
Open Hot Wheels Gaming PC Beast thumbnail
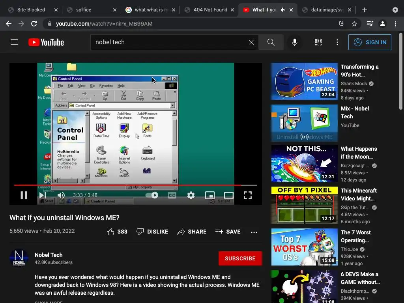pos(304,81)
